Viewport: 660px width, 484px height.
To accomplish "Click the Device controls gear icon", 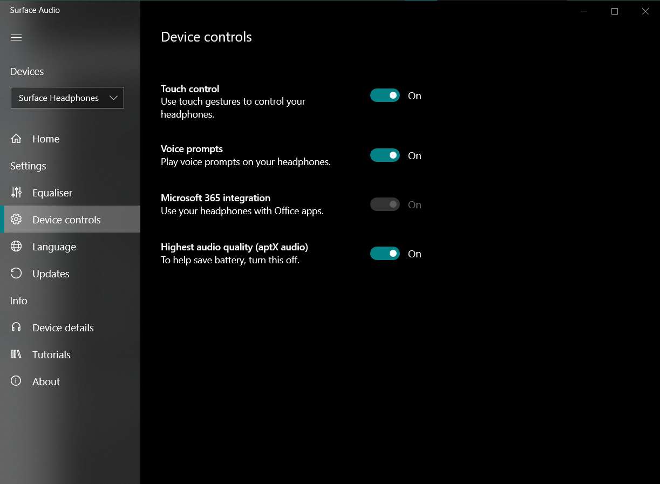I will 16,220.
